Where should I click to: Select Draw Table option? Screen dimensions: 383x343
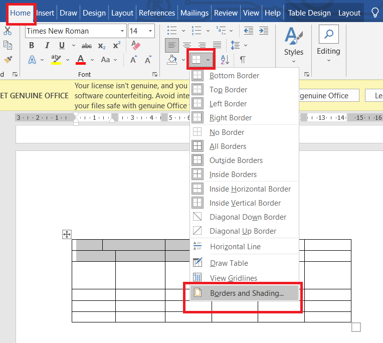(x=244, y=263)
